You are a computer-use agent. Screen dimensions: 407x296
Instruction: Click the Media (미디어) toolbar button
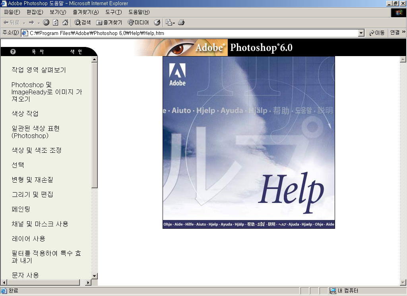(138, 23)
